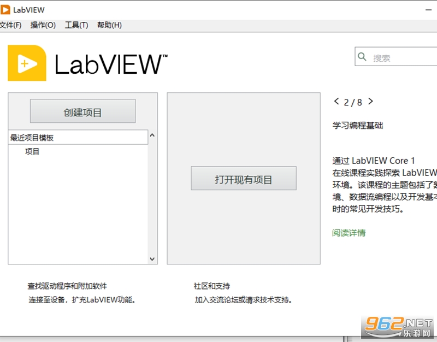The height and width of the screenshot is (342, 437).
Task: Minimize the LabVIEW window
Action: [x=429, y=10]
